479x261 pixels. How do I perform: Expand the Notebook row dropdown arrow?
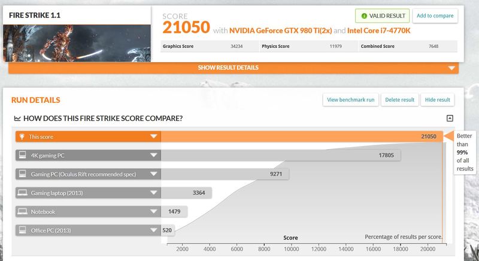pos(154,211)
